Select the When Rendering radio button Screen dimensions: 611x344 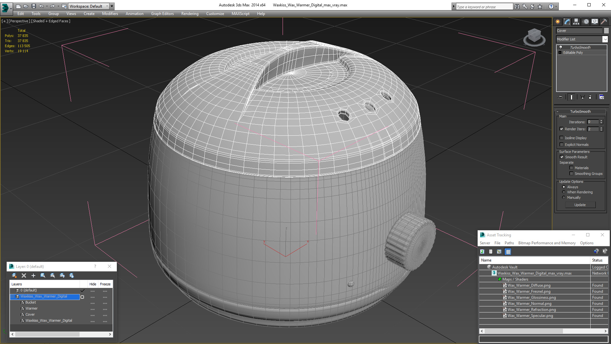[x=564, y=192]
